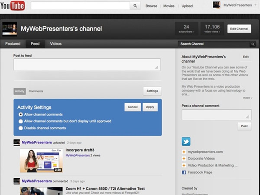Switch to the Videos tab
The width and height of the screenshot is (260, 195).
click(x=56, y=44)
